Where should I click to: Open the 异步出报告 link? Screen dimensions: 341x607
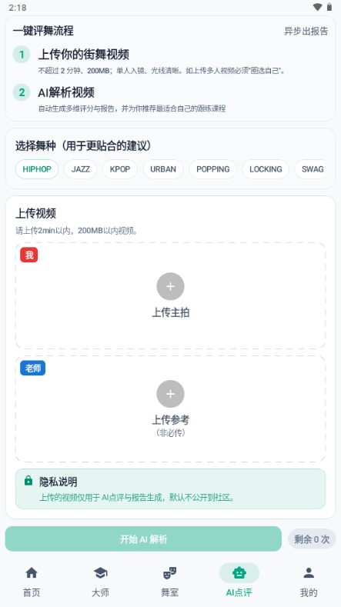[x=306, y=32]
